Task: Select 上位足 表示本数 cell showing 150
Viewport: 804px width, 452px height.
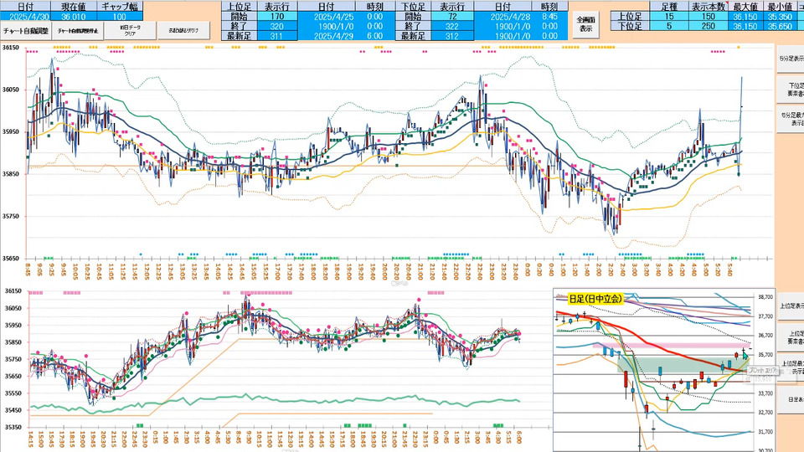Action: 709,17
